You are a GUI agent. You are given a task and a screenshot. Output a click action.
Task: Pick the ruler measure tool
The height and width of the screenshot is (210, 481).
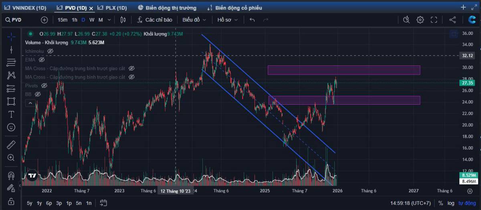coord(11,145)
